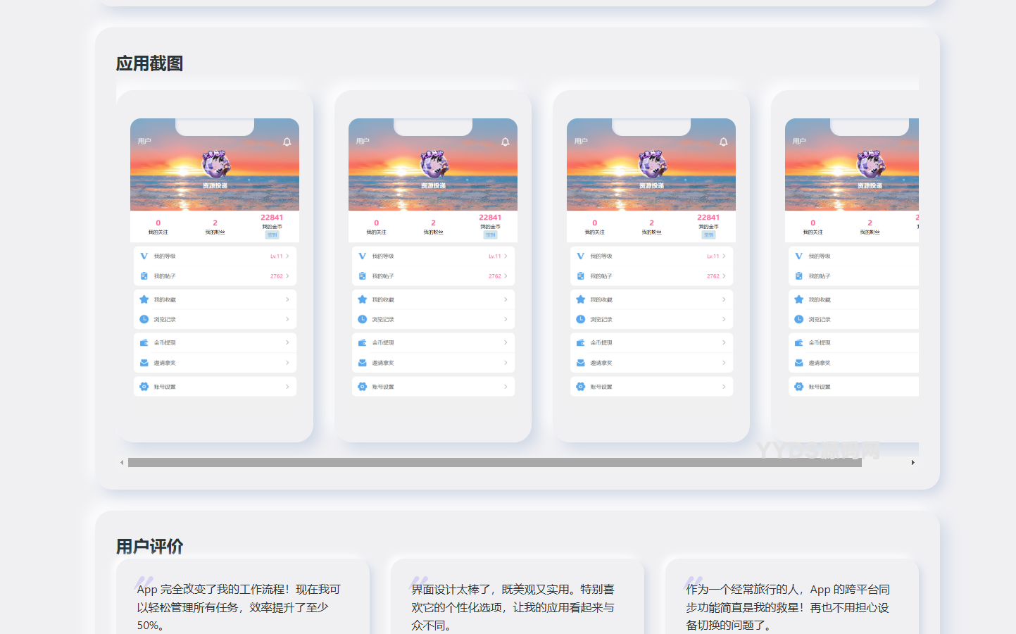Click the pink 22841 coin count link

click(272, 218)
